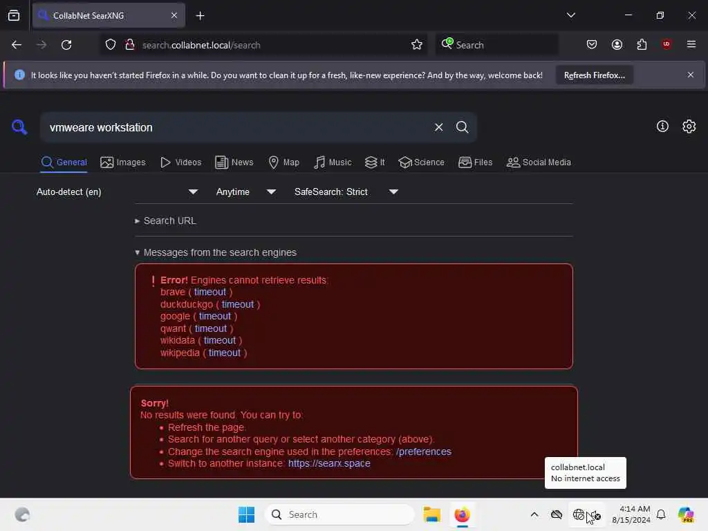Open wikidata timeout link
The width and height of the screenshot is (708, 531).
(x=219, y=340)
